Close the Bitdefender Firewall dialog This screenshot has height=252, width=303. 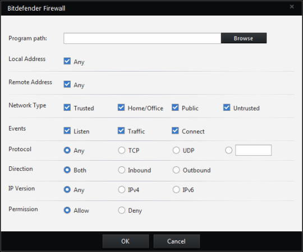coord(292,7)
